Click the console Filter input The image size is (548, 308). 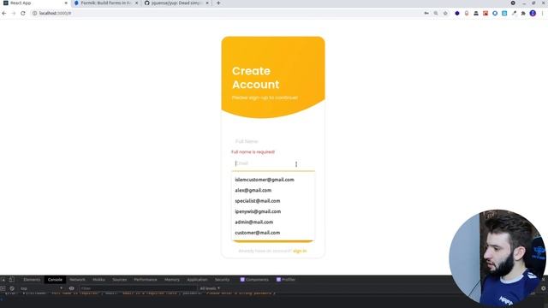coord(138,288)
